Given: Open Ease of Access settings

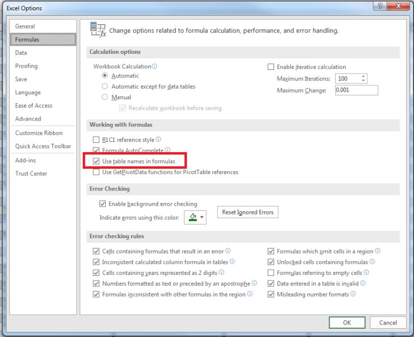Looking at the screenshot, I should point(43,106).
